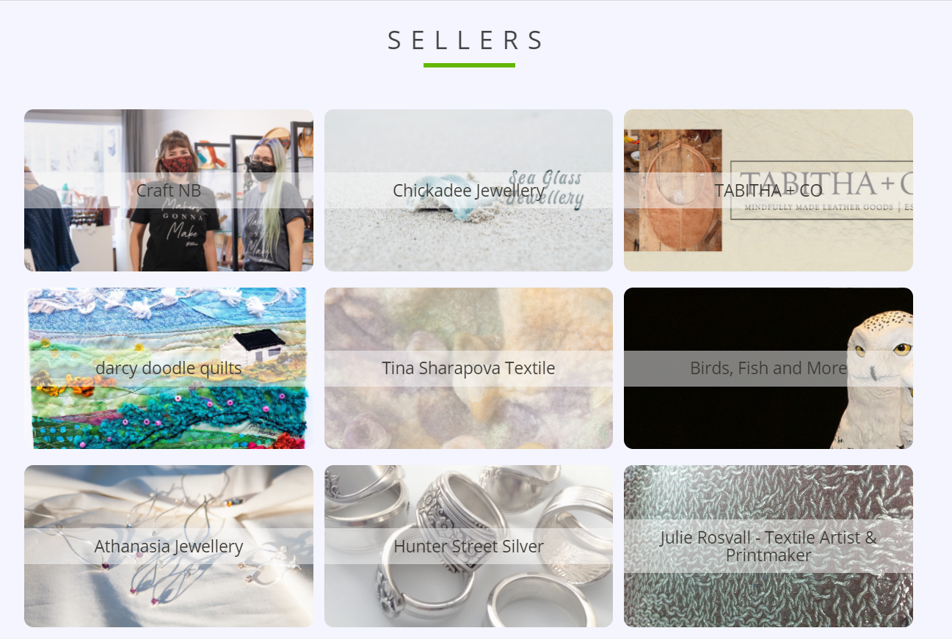The image size is (952, 639).
Task: Click the "Tina Sharapova Textile" label text
Action: [468, 368]
